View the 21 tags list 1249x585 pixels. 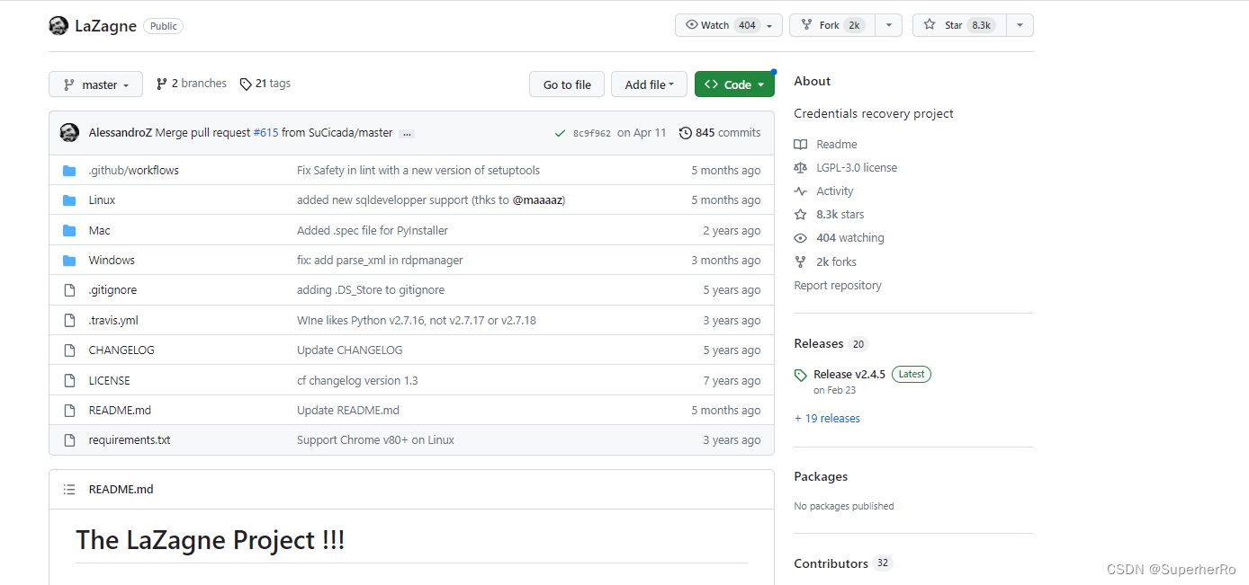point(265,84)
